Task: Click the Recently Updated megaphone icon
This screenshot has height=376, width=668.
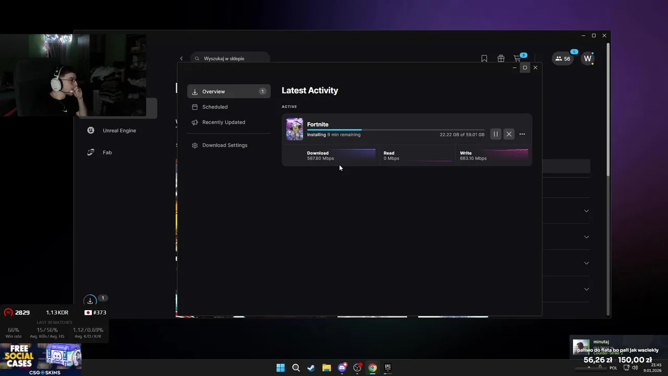Action: [x=195, y=122]
